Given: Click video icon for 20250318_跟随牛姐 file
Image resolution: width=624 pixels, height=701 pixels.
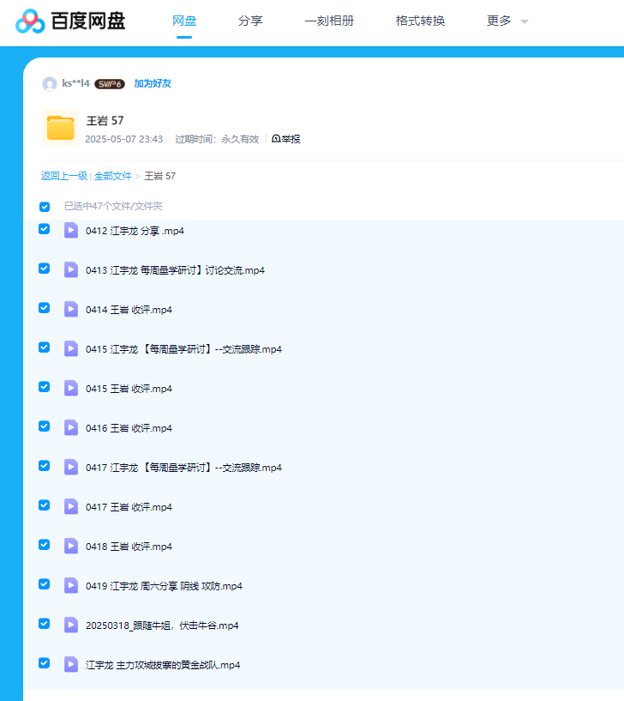Looking at the screenshot, I should pos(71,625).
